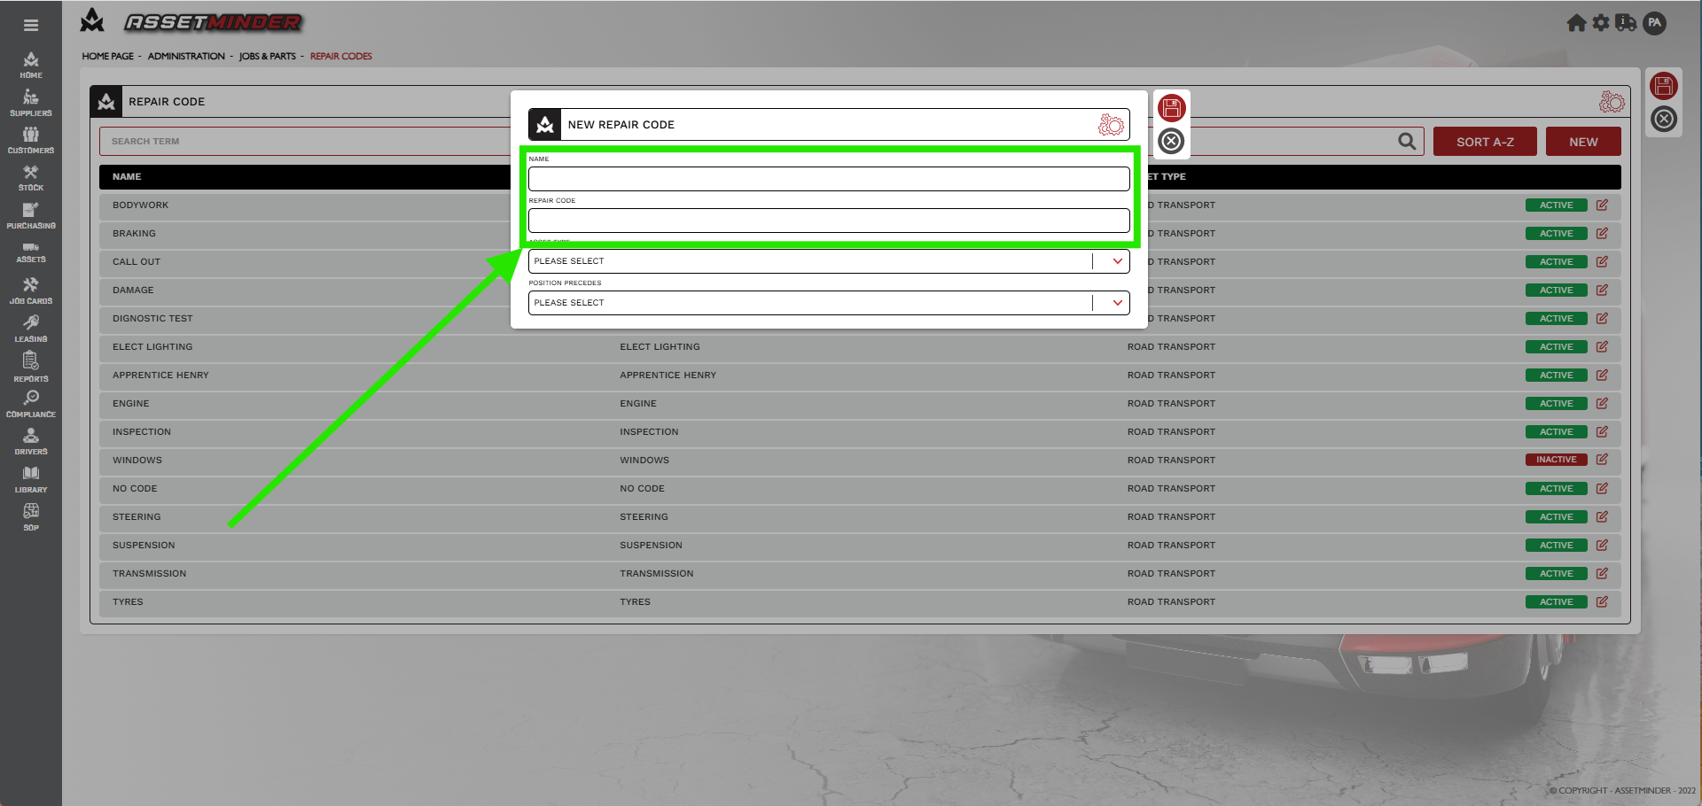The height and width of the screenshot is (806, 1702).
Task: Go to the Compliance sidebar section
Action: (x=31, y=404)
